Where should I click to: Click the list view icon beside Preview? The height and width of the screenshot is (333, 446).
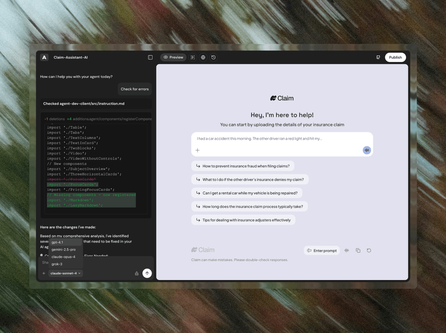pos(193,57)
